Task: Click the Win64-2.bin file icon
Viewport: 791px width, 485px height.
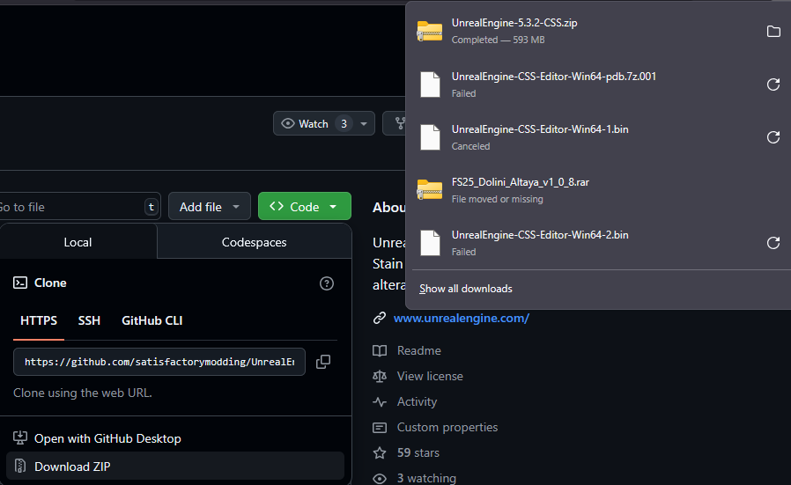Action: click(x=431, y=243)
